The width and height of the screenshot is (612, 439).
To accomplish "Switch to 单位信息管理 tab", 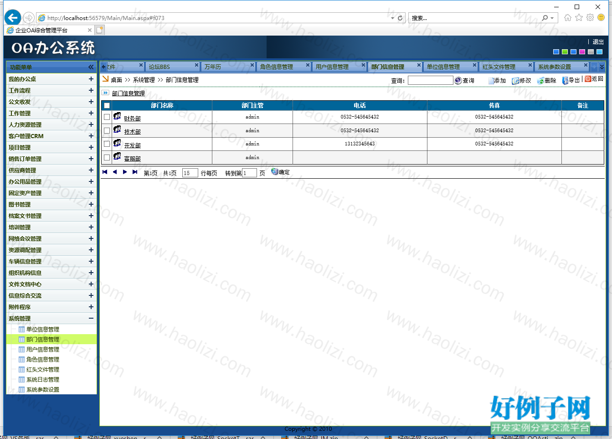I will 451,67.
